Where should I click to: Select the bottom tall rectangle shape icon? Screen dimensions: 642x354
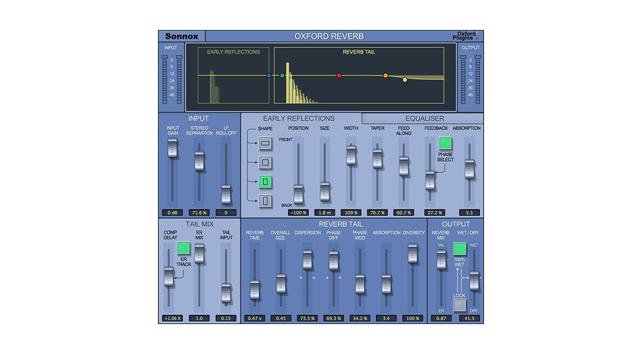[x=266, y=201]
